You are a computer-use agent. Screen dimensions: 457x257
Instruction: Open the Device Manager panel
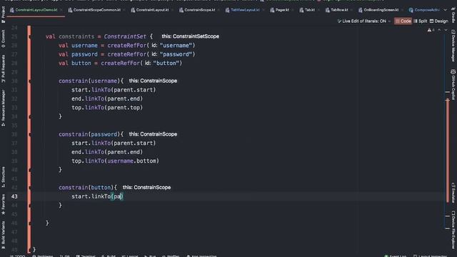coord(453,46)
